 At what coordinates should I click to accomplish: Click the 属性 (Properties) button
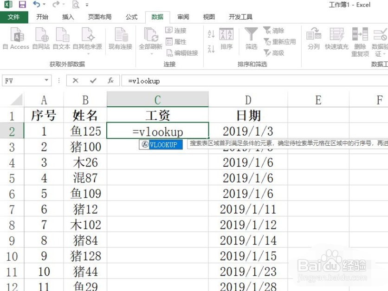click(x=176, y=42)
